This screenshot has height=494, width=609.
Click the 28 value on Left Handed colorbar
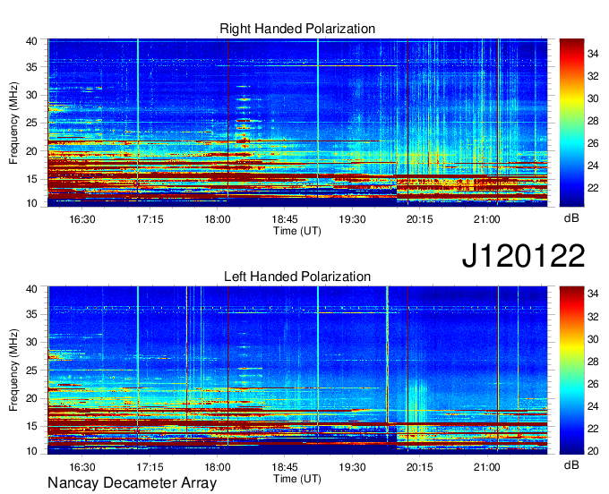point(593,362)
